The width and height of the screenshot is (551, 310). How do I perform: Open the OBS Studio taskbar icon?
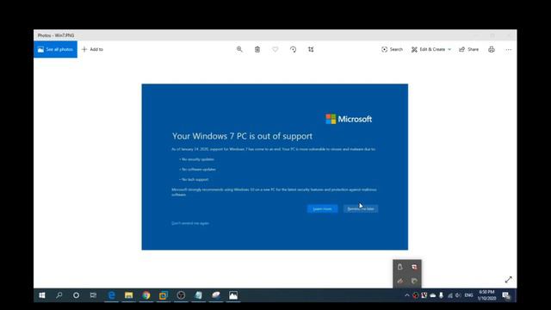coord(181,295)
